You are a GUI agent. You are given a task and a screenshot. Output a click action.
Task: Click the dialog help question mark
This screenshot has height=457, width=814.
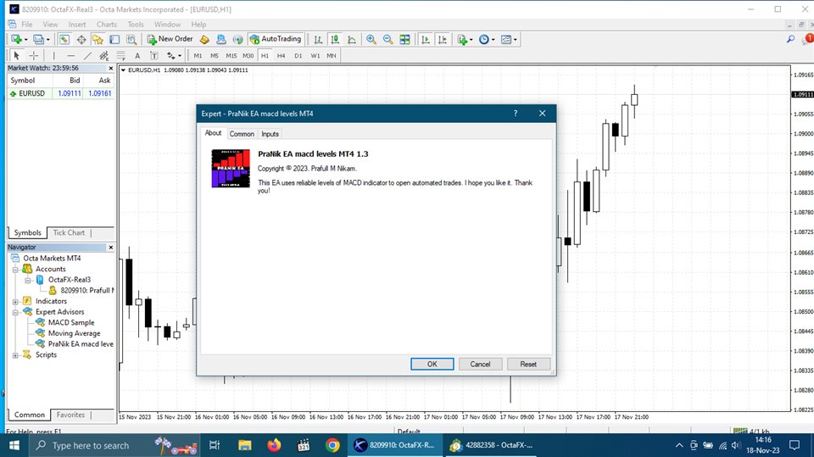point(516,114)
